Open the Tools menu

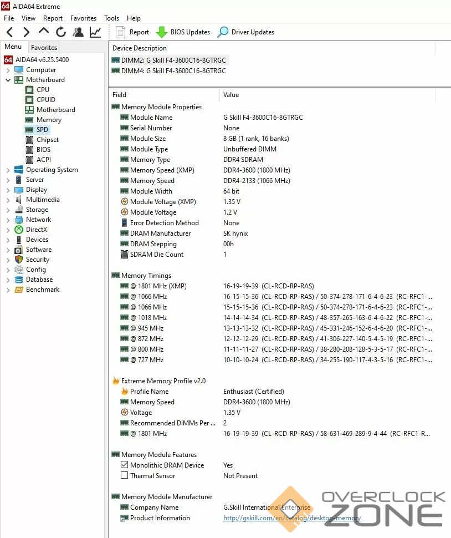[111, 18]
